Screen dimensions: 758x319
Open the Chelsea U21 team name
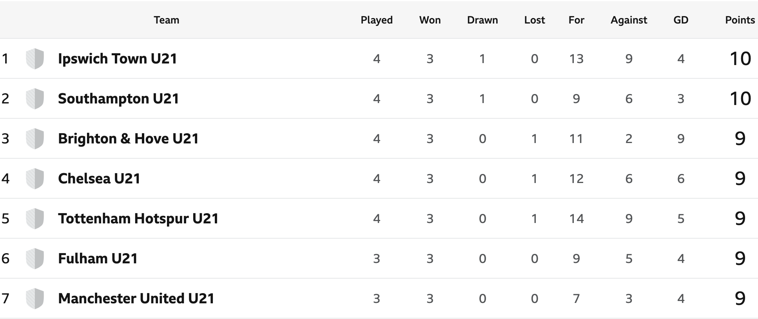click(99, 179)
